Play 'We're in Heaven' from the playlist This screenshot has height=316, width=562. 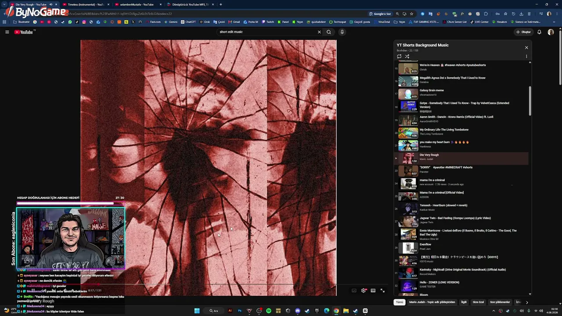[x=461, y=68]
